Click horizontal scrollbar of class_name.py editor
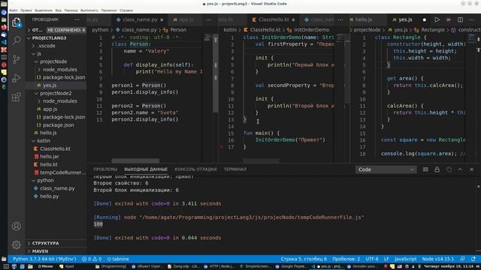 [135, 160]
